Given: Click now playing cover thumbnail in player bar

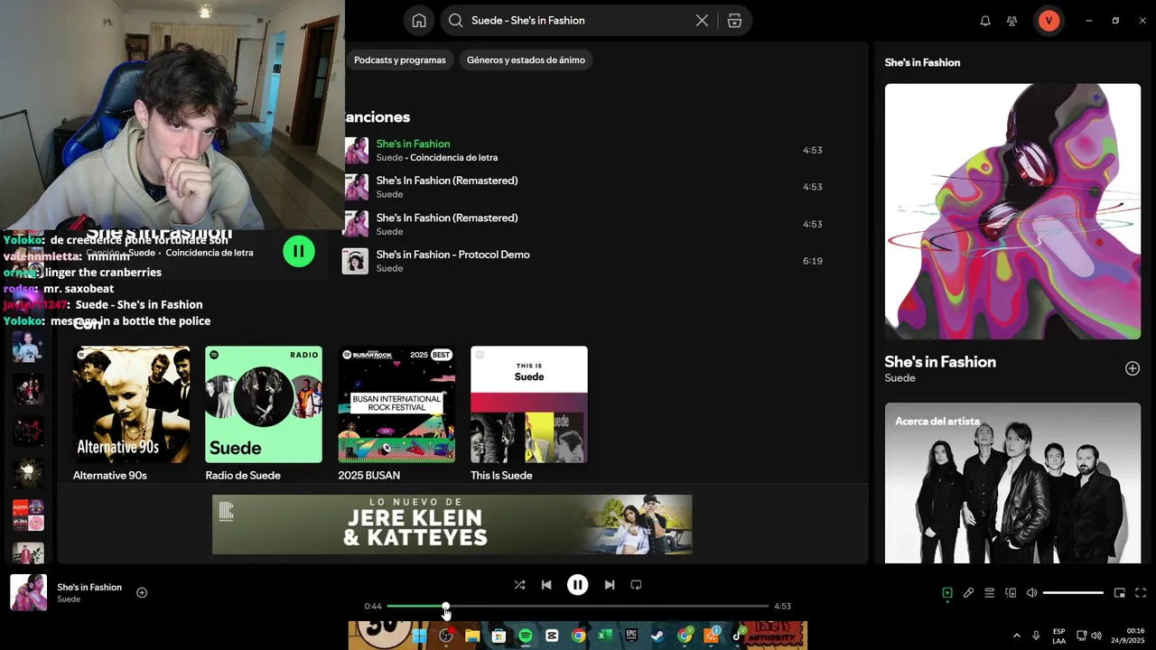Looking at the screenshot, I should (x=28, y=593).
